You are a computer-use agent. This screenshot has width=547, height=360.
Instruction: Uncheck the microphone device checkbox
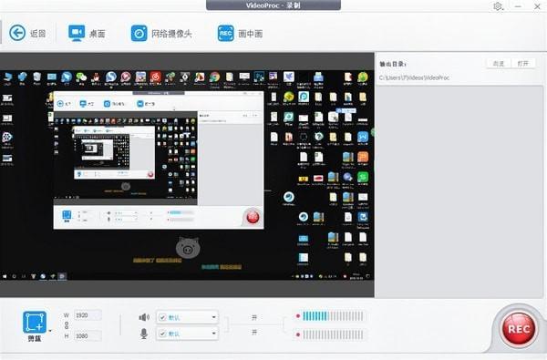[162, 334]
